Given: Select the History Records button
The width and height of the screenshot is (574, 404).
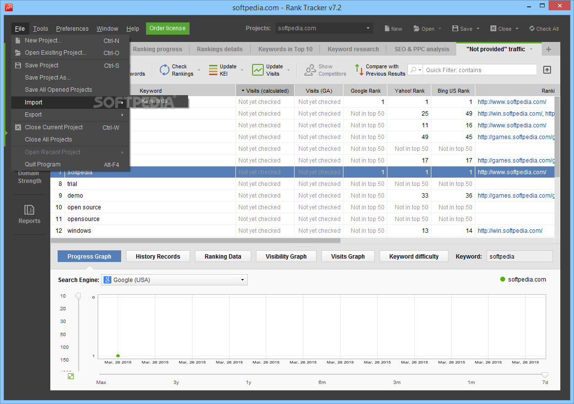Looking at the screenshot, I should click(158, 256).
